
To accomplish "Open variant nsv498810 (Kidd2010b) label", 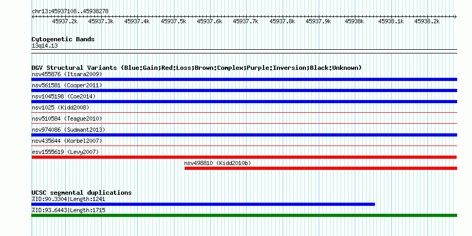I will pos(217,163).
